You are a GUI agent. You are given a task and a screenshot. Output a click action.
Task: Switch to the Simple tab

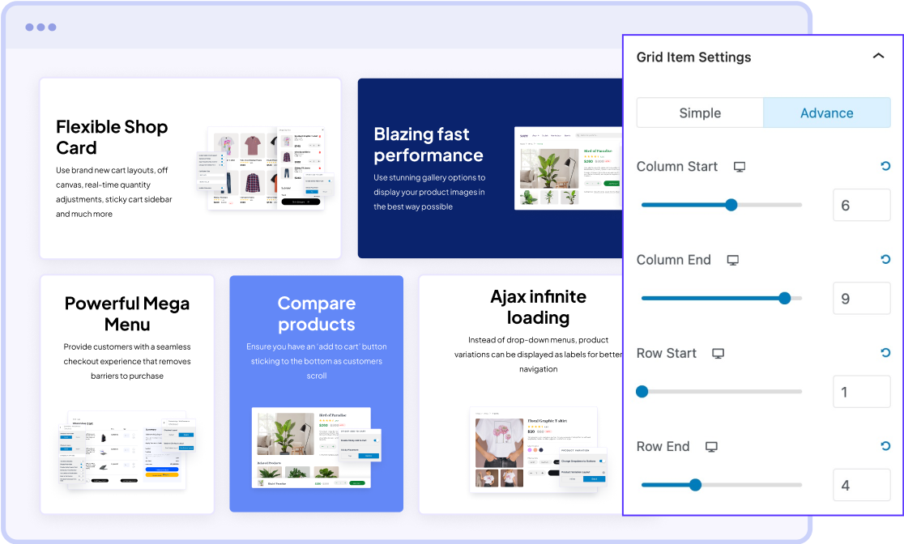pos(700,113)
